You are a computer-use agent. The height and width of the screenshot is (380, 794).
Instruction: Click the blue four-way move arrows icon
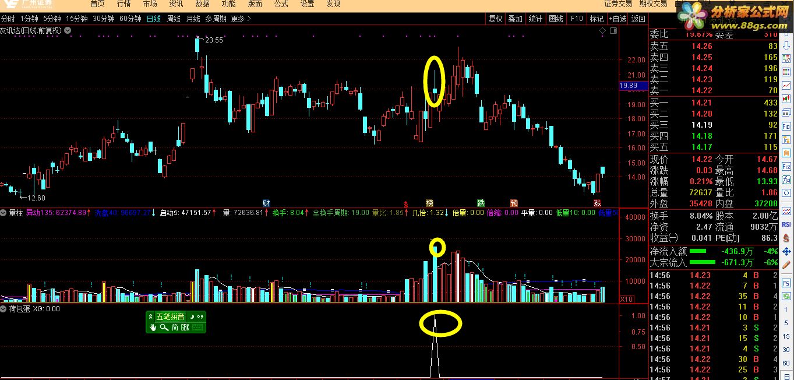[786, 251]
